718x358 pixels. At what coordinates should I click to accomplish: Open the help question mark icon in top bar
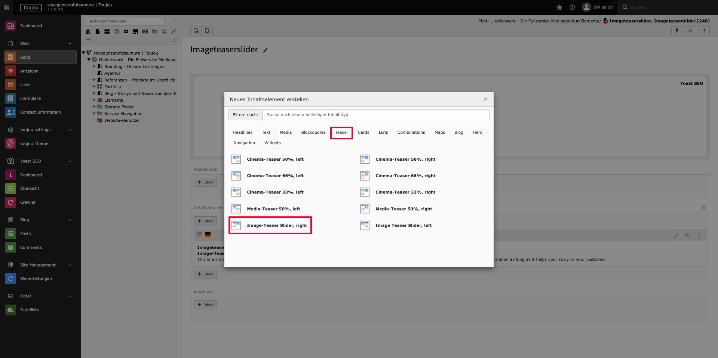572,7
